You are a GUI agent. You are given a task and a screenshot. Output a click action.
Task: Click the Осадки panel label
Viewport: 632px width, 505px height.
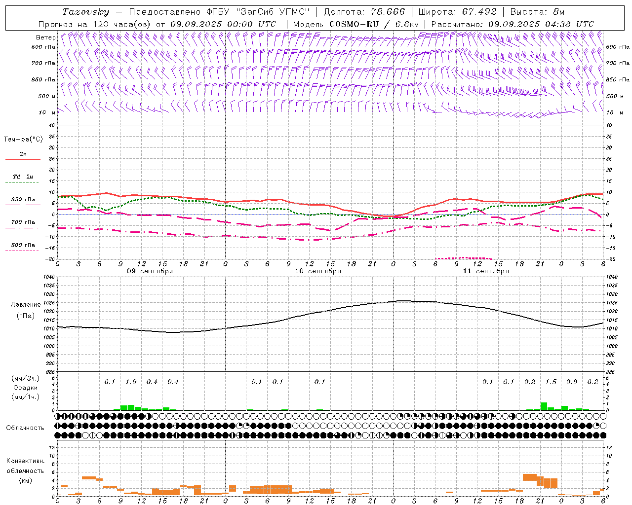point(25,388)
